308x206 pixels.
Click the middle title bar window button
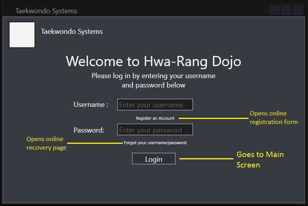[286, 10]
